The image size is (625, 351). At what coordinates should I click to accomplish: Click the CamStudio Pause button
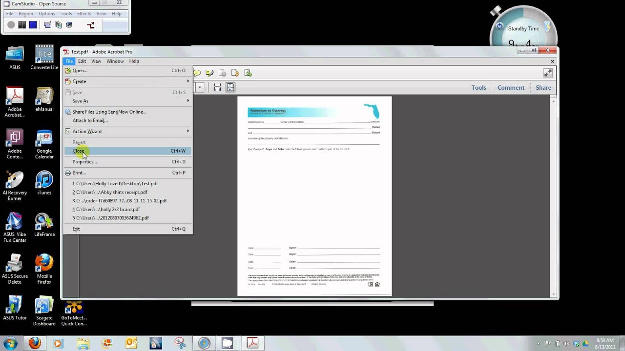point(22,25)
